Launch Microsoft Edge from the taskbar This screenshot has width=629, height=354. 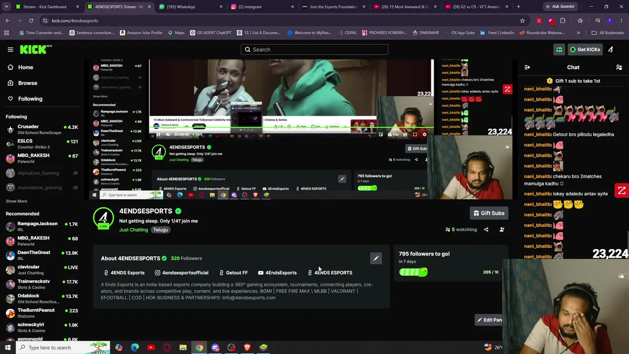(x=135, y=348)
